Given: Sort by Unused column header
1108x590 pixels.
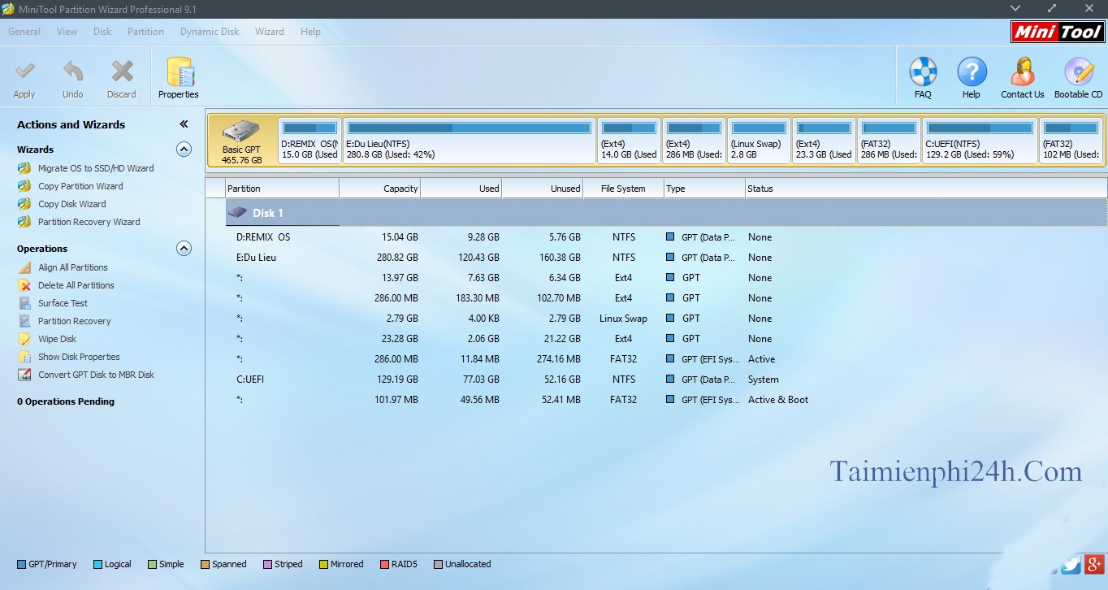Looking at the screenshot, I should pos(543,189).
